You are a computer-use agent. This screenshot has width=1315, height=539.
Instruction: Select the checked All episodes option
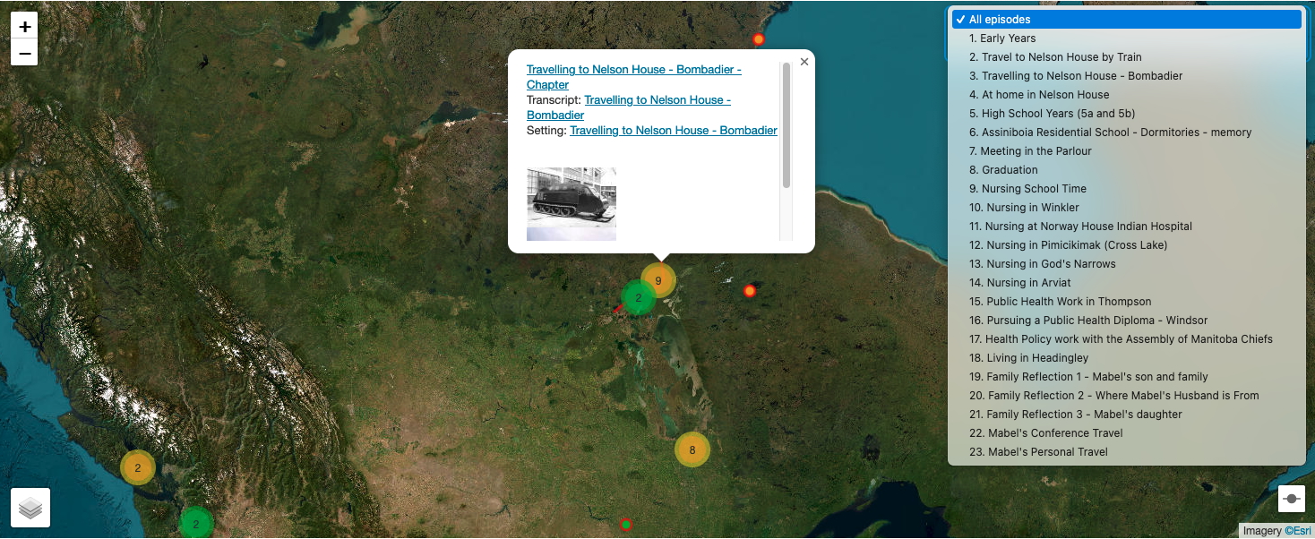(x=1127, y=20)
